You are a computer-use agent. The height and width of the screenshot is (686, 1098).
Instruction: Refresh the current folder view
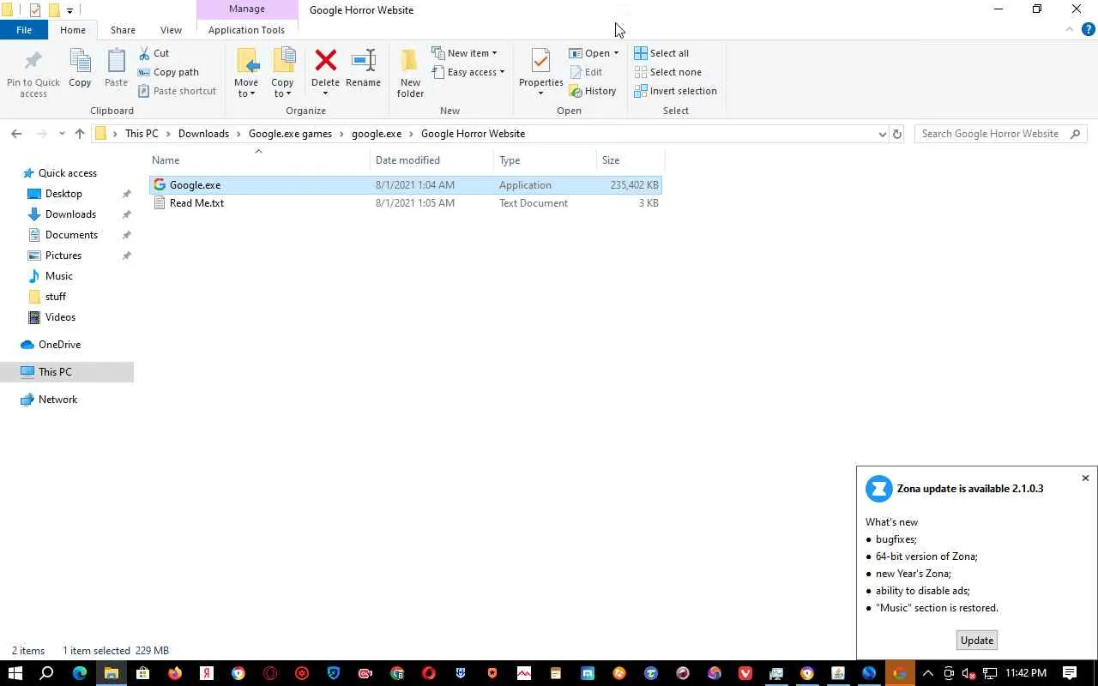point(897,134)
